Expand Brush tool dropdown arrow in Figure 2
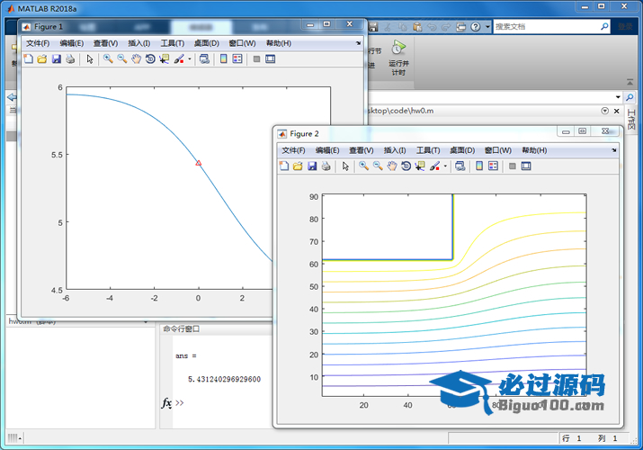The image size is (643, 450). [444, 166]
